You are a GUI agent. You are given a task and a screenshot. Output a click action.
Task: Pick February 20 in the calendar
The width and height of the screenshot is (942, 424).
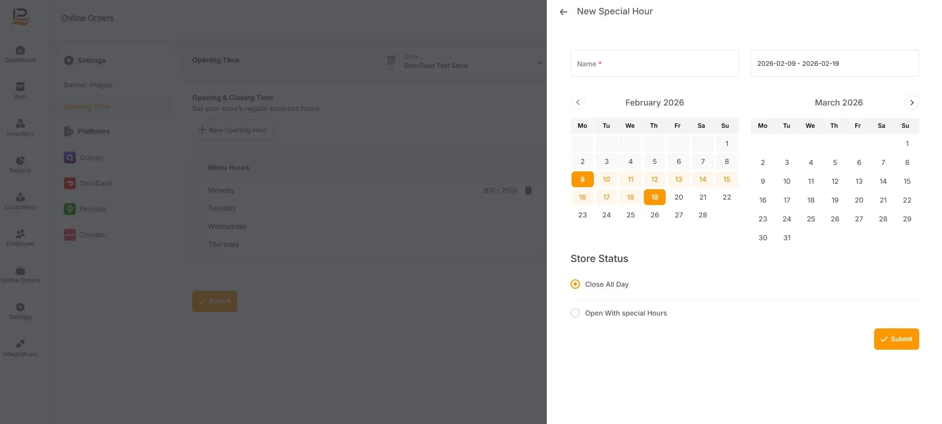tap(679, 197)
